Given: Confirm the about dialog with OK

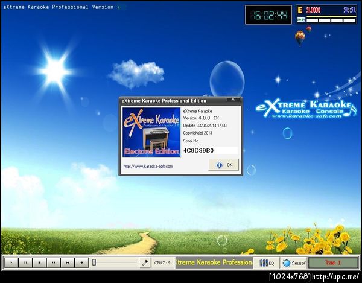Looking at the screenshot, I should click(x=223, y=165).
